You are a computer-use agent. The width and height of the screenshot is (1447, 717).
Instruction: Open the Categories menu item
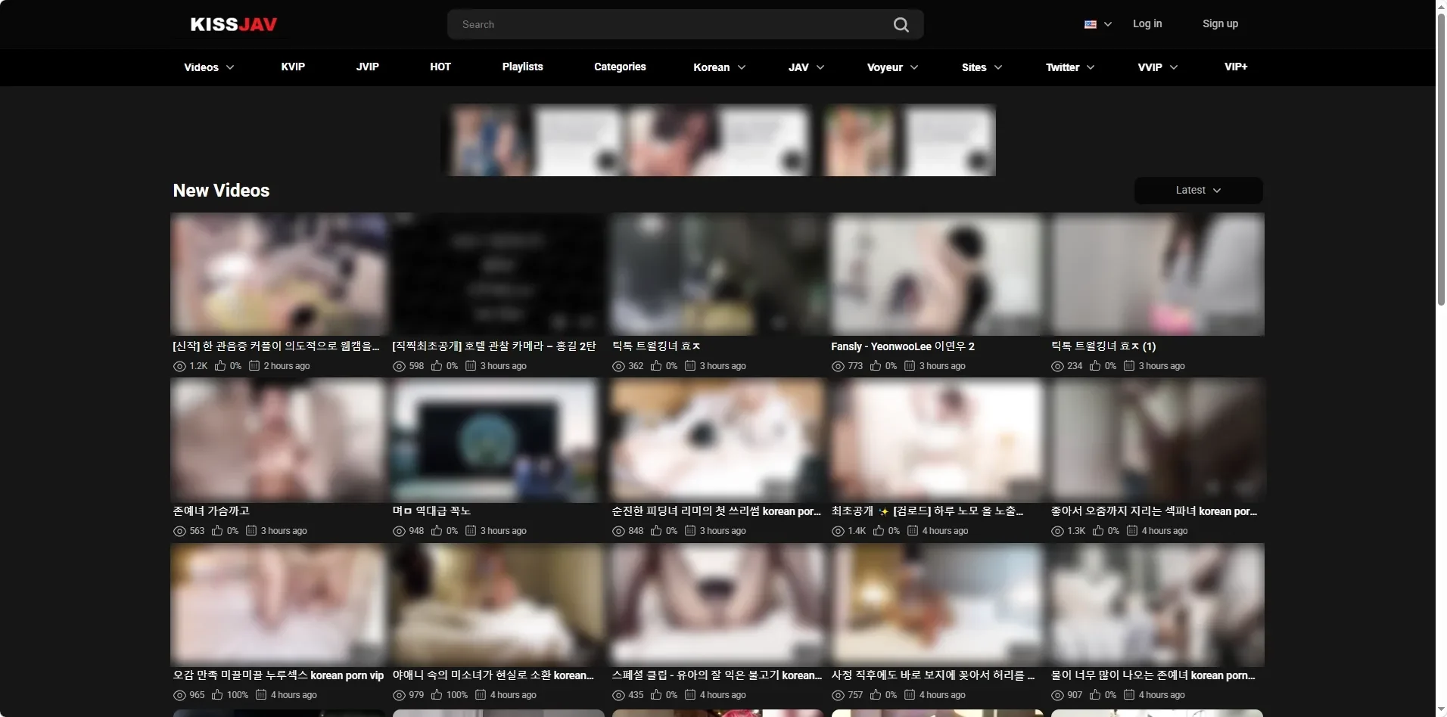point(620,67)
